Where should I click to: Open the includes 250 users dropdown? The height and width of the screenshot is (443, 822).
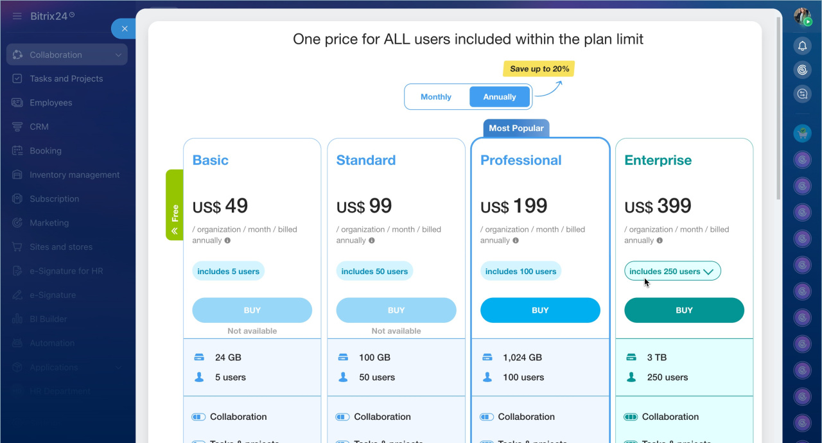tap(672, 271)
